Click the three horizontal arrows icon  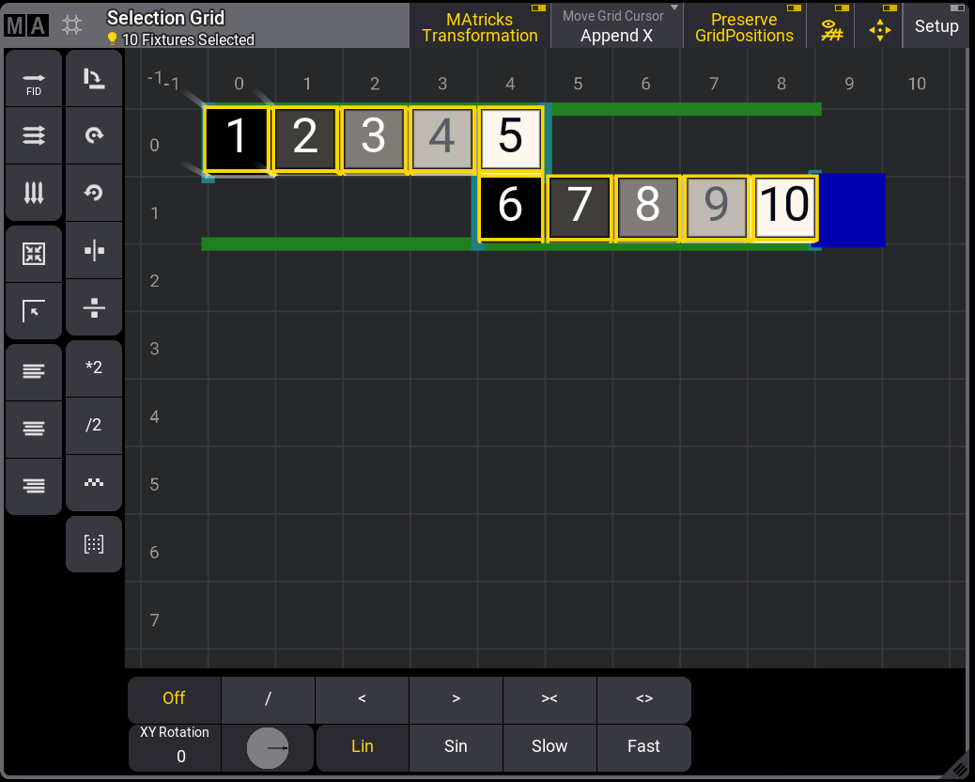(x=34, y=136)
